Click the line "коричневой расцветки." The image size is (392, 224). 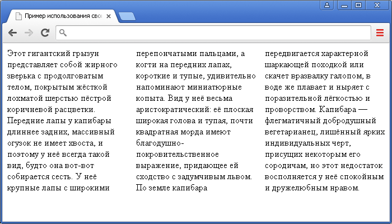click(52, 110)
